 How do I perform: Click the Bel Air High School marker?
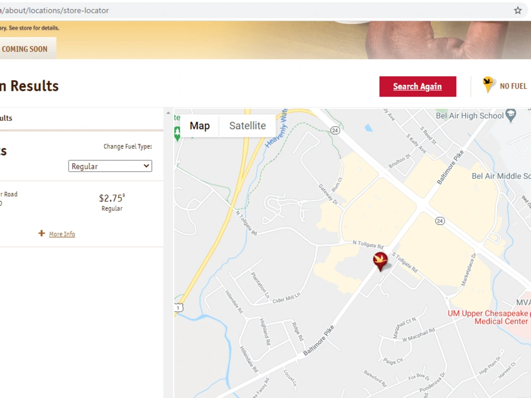[511, 115]
